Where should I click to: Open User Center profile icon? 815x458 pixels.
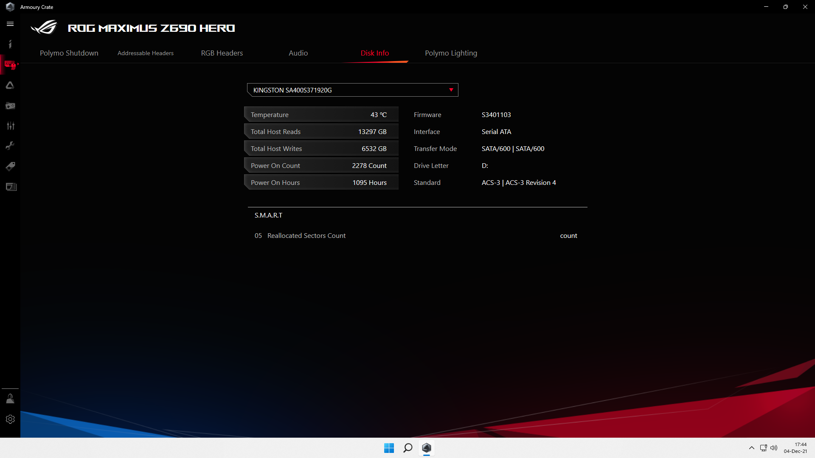10,399
